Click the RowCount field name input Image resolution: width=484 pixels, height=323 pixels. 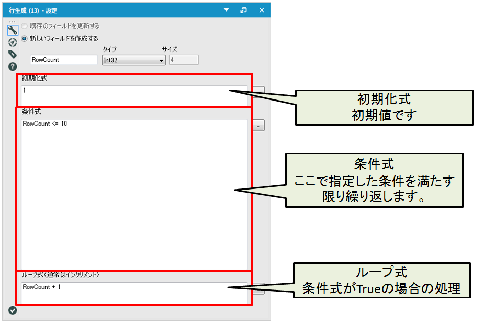64,60
